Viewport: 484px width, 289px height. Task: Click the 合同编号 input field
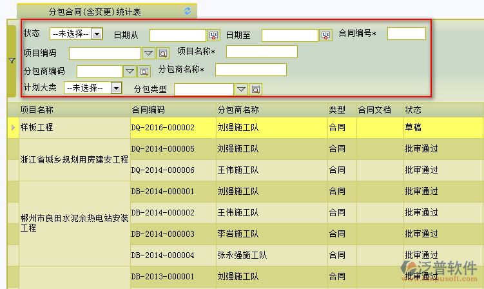click(406, 34)
